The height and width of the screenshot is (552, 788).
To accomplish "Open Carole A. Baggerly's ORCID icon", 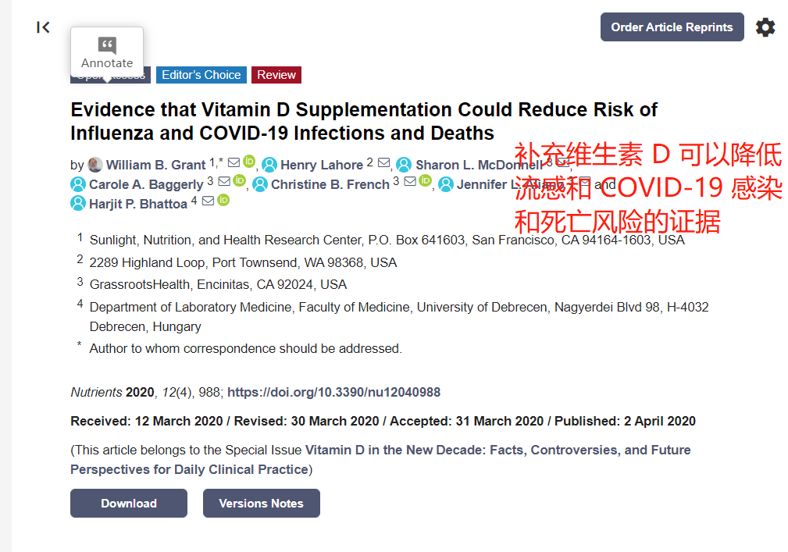I will (x=240, y=182).
